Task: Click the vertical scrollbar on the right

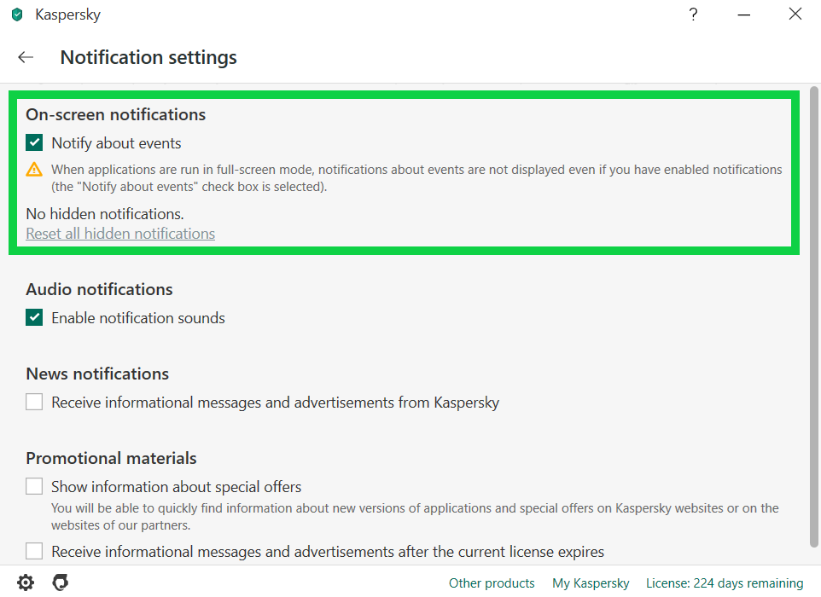Action: click(x=813, y=316)
